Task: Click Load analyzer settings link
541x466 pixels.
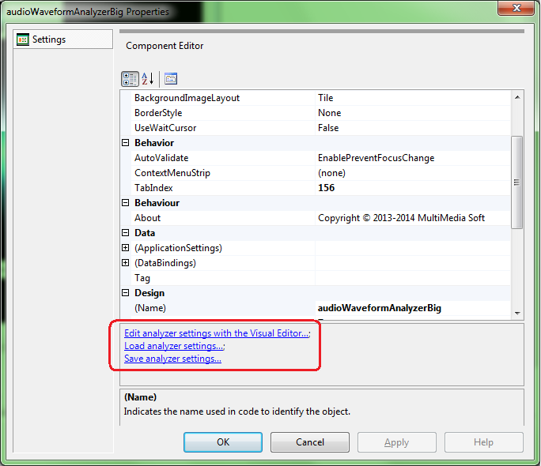Action: point(173,346)
